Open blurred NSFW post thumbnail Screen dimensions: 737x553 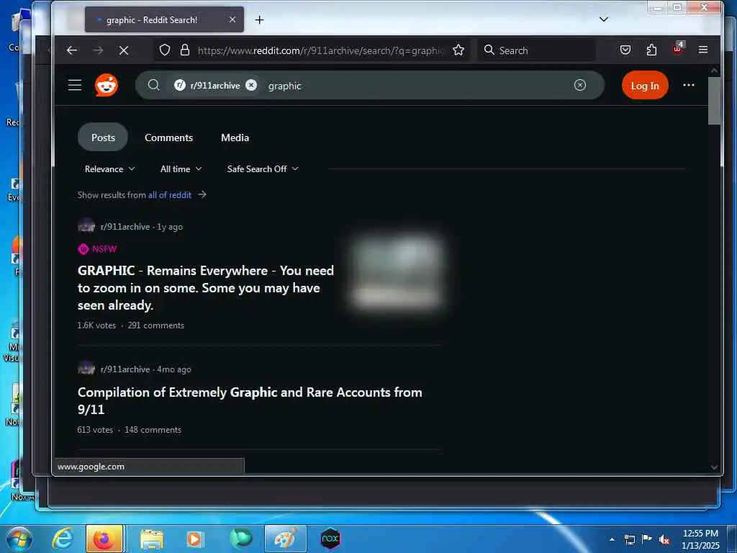point(397,273)
